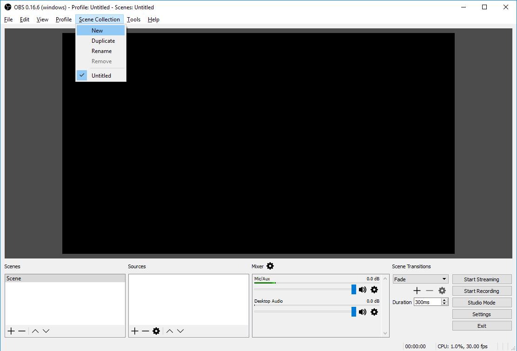Click Start Recording button
517x351 pixels.
click(482, 291)
